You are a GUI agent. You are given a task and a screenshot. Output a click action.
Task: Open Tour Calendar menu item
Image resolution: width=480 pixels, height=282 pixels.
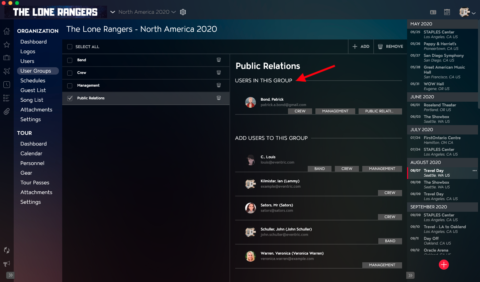tap(31, 154)
